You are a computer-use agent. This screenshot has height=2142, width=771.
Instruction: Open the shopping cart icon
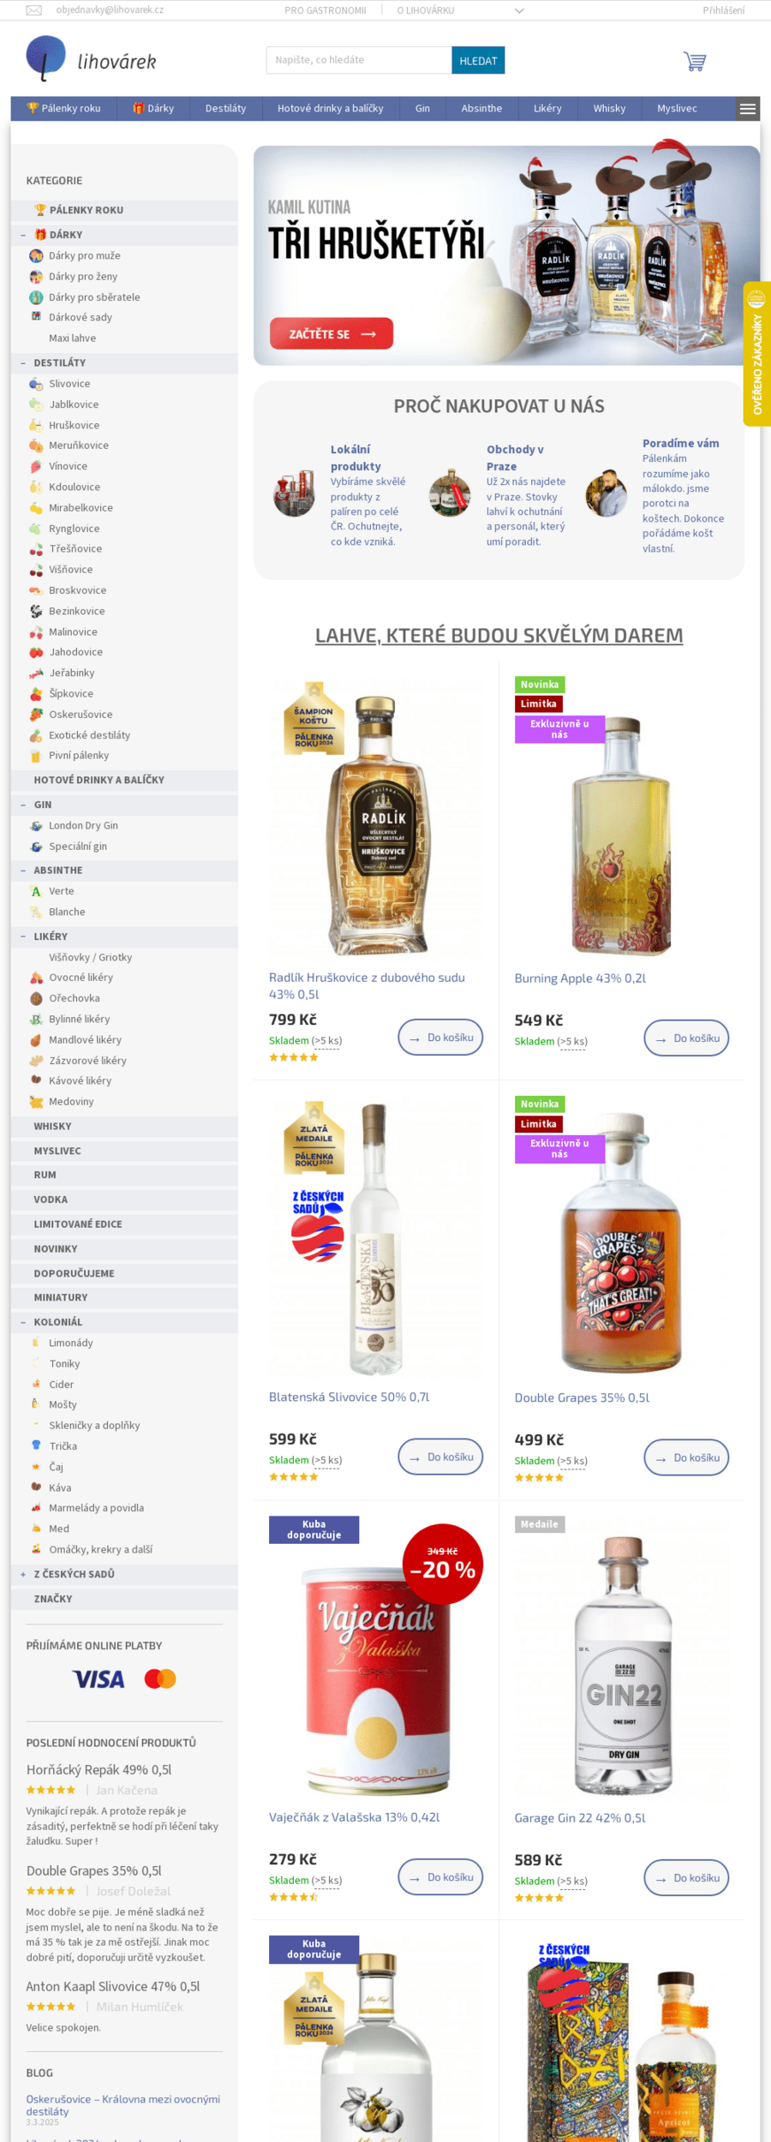pos(695,61)
